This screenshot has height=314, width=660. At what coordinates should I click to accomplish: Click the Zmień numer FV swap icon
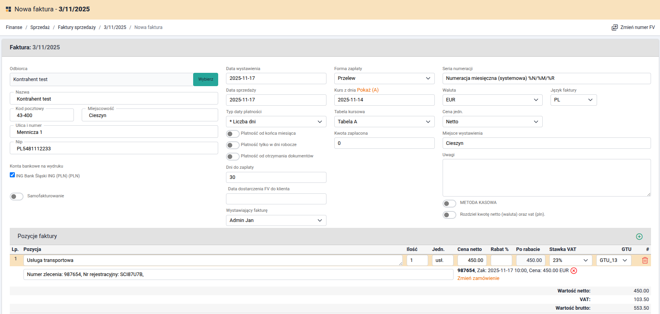615,27
